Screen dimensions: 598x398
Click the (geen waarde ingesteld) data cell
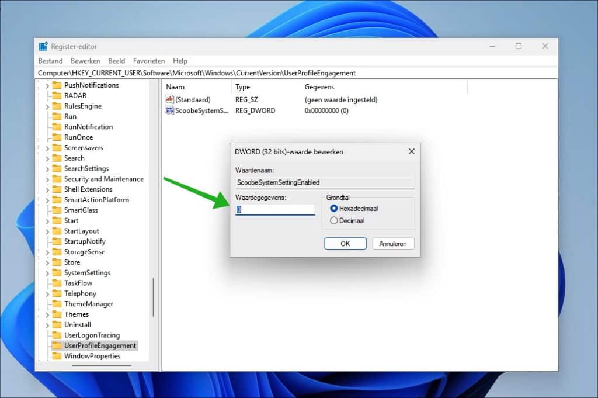pyautogui.click(x=341, y=100)
